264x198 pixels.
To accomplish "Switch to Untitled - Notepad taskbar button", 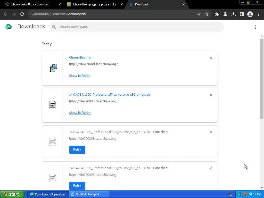I will click(x=89, y=194).
